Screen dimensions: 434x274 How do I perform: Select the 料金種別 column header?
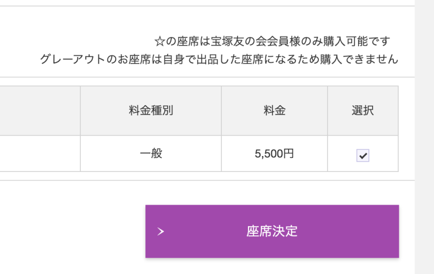click(x=151, y=111)
